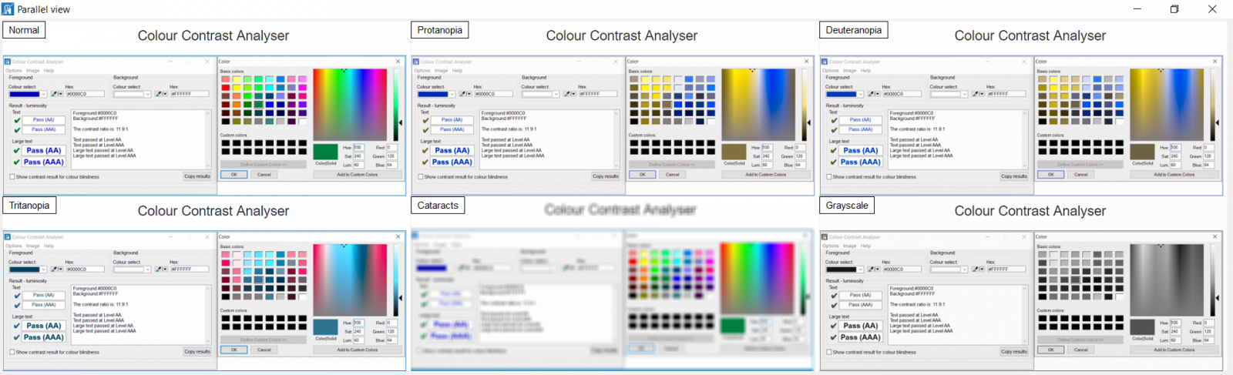Click results text scrollbar in Deuteranopia panel

click(1024, 139)
